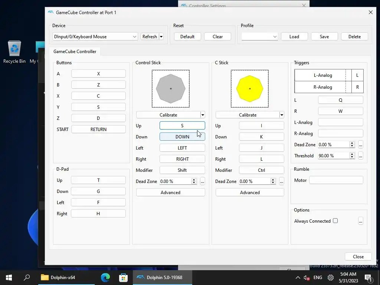Close the GameCube Controller dialog via Close
380x285 pixels.
tap(358, 257)
